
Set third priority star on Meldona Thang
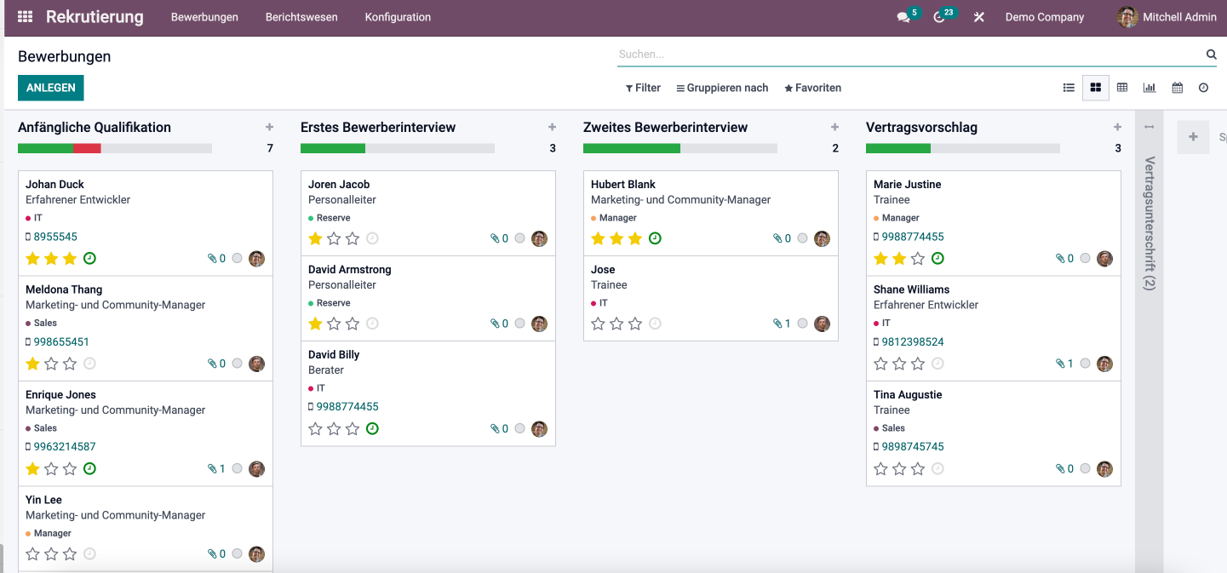[70, 364]
